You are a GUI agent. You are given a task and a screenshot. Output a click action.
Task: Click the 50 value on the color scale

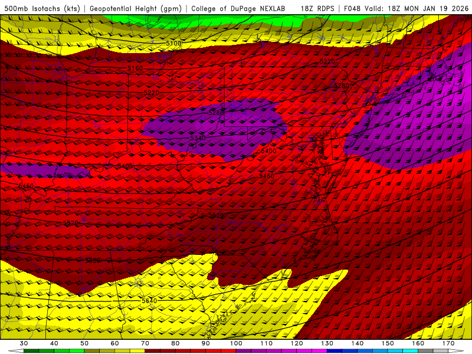84,343
